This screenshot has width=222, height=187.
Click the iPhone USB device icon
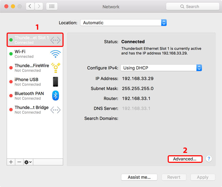point(55,82)
